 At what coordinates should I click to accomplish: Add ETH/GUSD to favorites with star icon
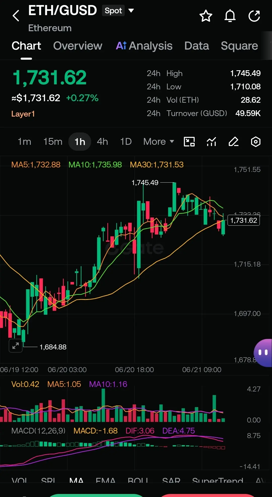pos(206,16)
